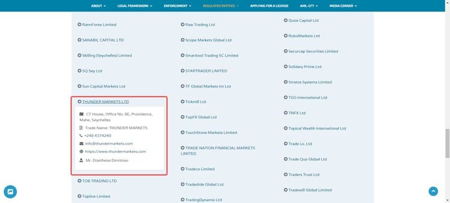The height and width of the screenshot is (203, 450).
Task: Expand the TOB TRADING LTD entry
Action: [97, 181]
